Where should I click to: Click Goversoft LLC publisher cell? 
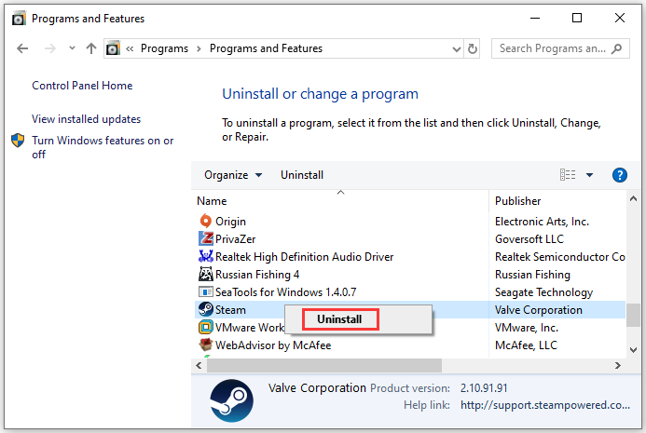point(529,239)
